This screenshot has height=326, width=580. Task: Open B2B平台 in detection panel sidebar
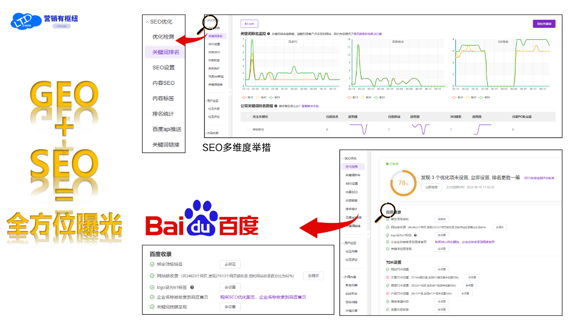pyautogui.click(x=351, y=294)
